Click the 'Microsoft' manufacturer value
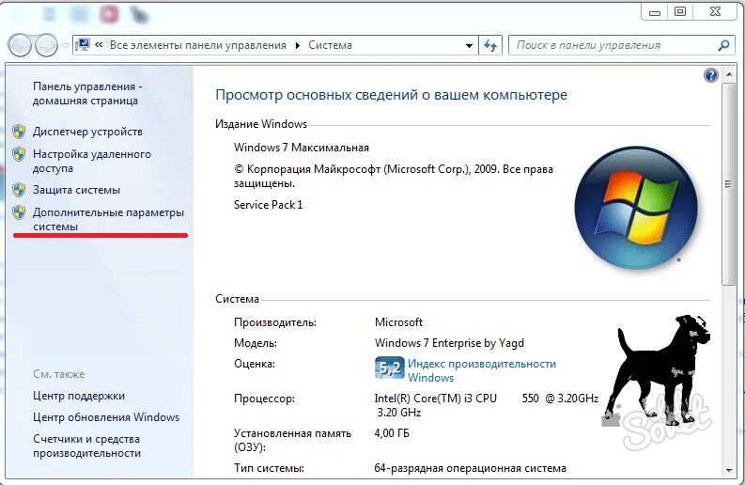This screenshot has height=485, width=745. 398,322
